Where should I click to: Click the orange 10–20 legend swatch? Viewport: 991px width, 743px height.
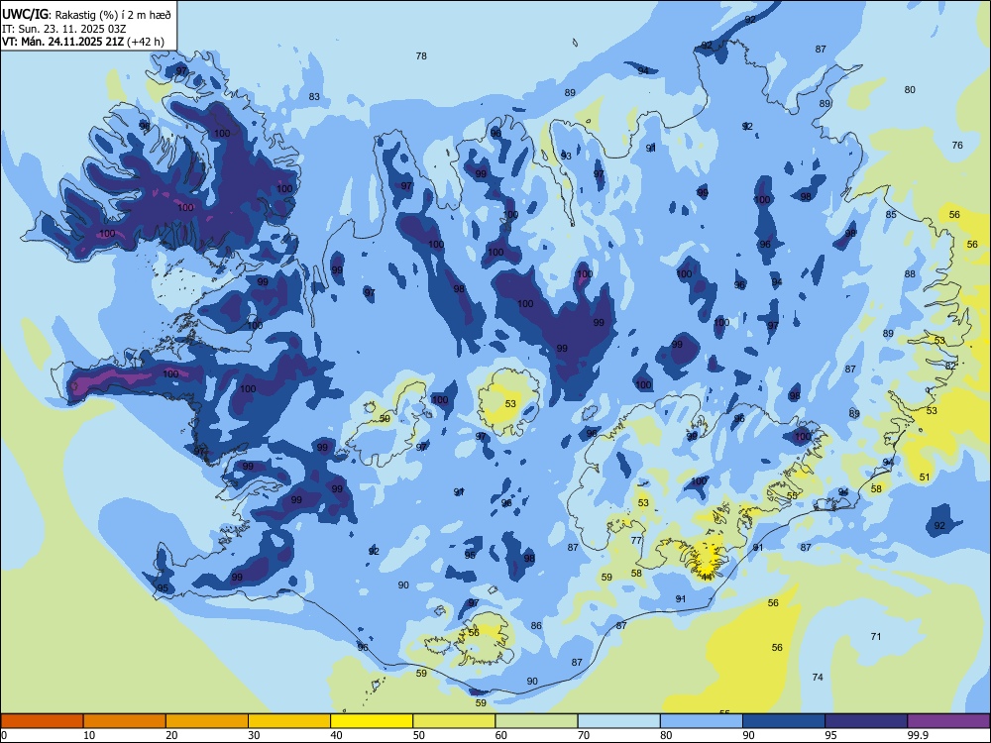125,721
